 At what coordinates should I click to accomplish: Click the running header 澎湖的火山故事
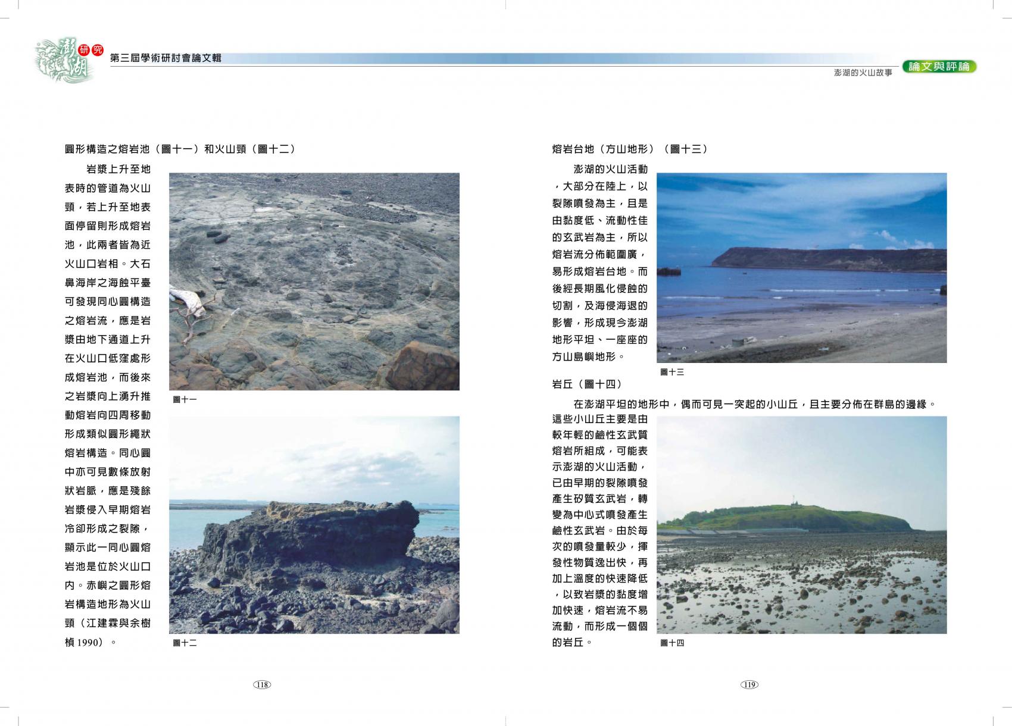[863, 73]
